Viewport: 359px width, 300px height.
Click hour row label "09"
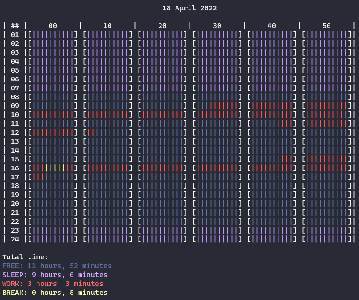click(x=15, y=106)
